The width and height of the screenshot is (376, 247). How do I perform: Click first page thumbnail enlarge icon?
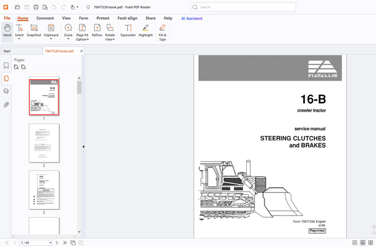point(16,67)
